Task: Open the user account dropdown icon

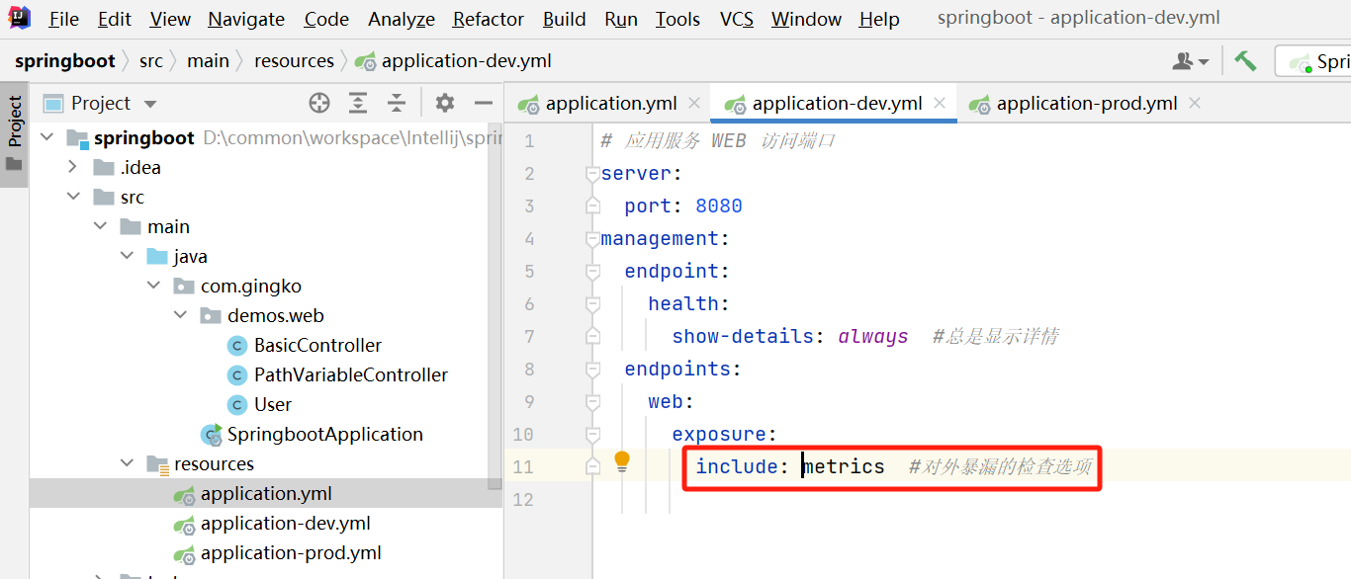Action: coord(1190,61)
